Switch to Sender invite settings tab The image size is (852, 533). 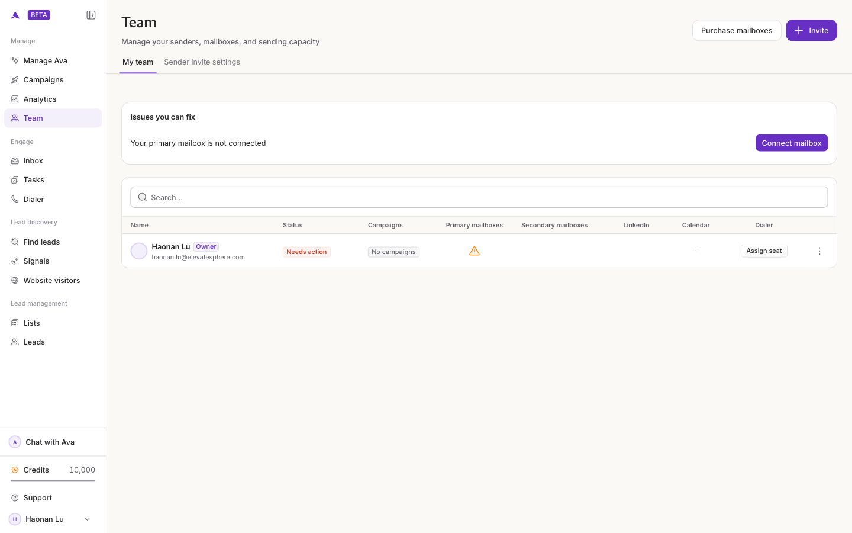(202, 62)
